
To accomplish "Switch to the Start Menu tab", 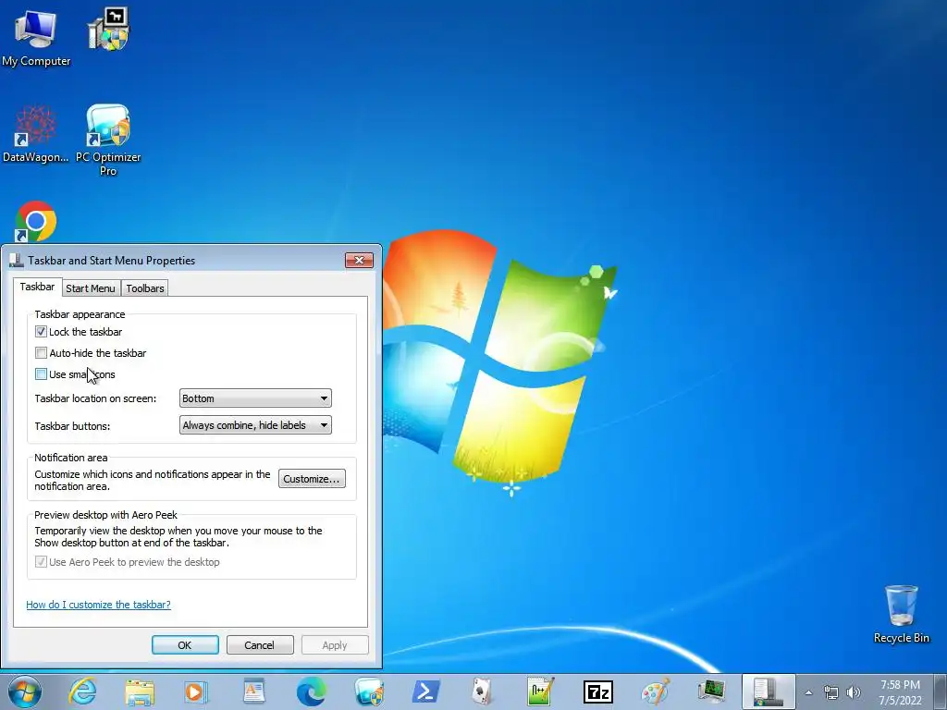I will click(91, 288).
